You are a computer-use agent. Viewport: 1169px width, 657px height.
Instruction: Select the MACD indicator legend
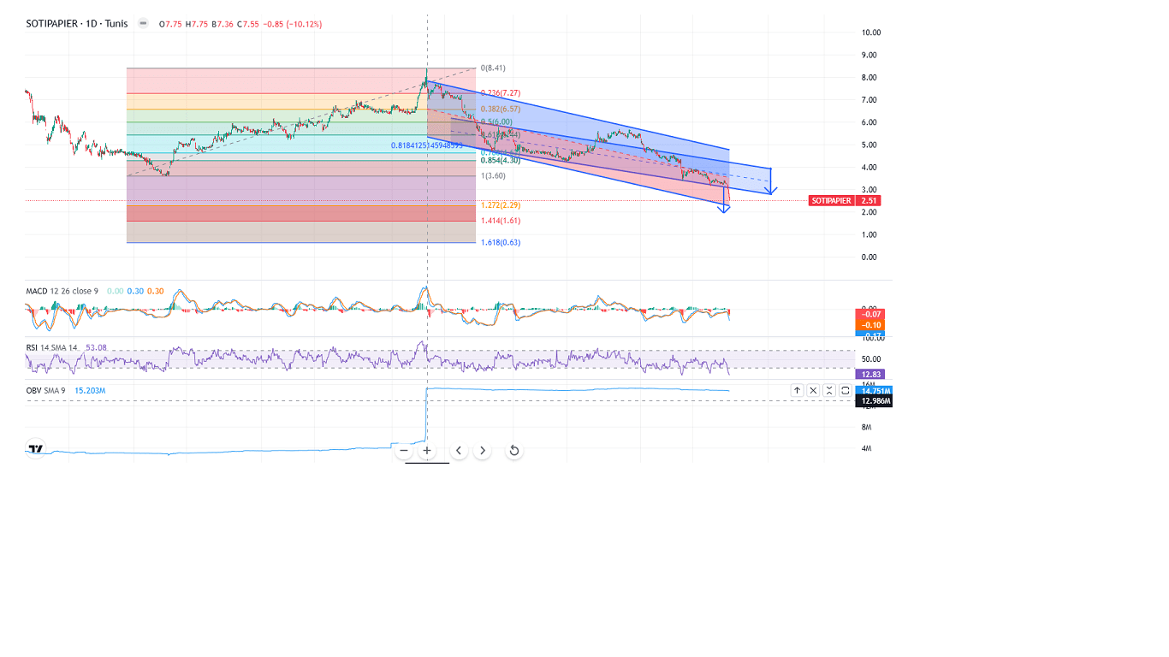pos(62,291)
